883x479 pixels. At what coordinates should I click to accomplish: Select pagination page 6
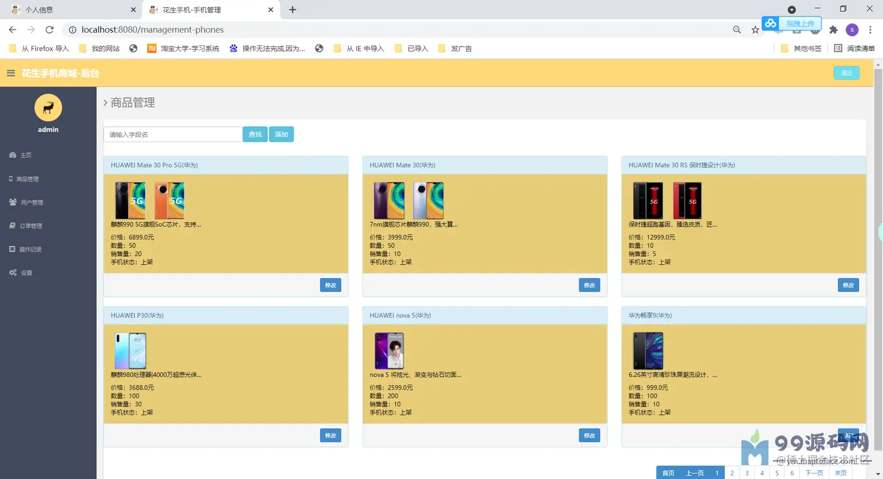click(x=792, y=473)
